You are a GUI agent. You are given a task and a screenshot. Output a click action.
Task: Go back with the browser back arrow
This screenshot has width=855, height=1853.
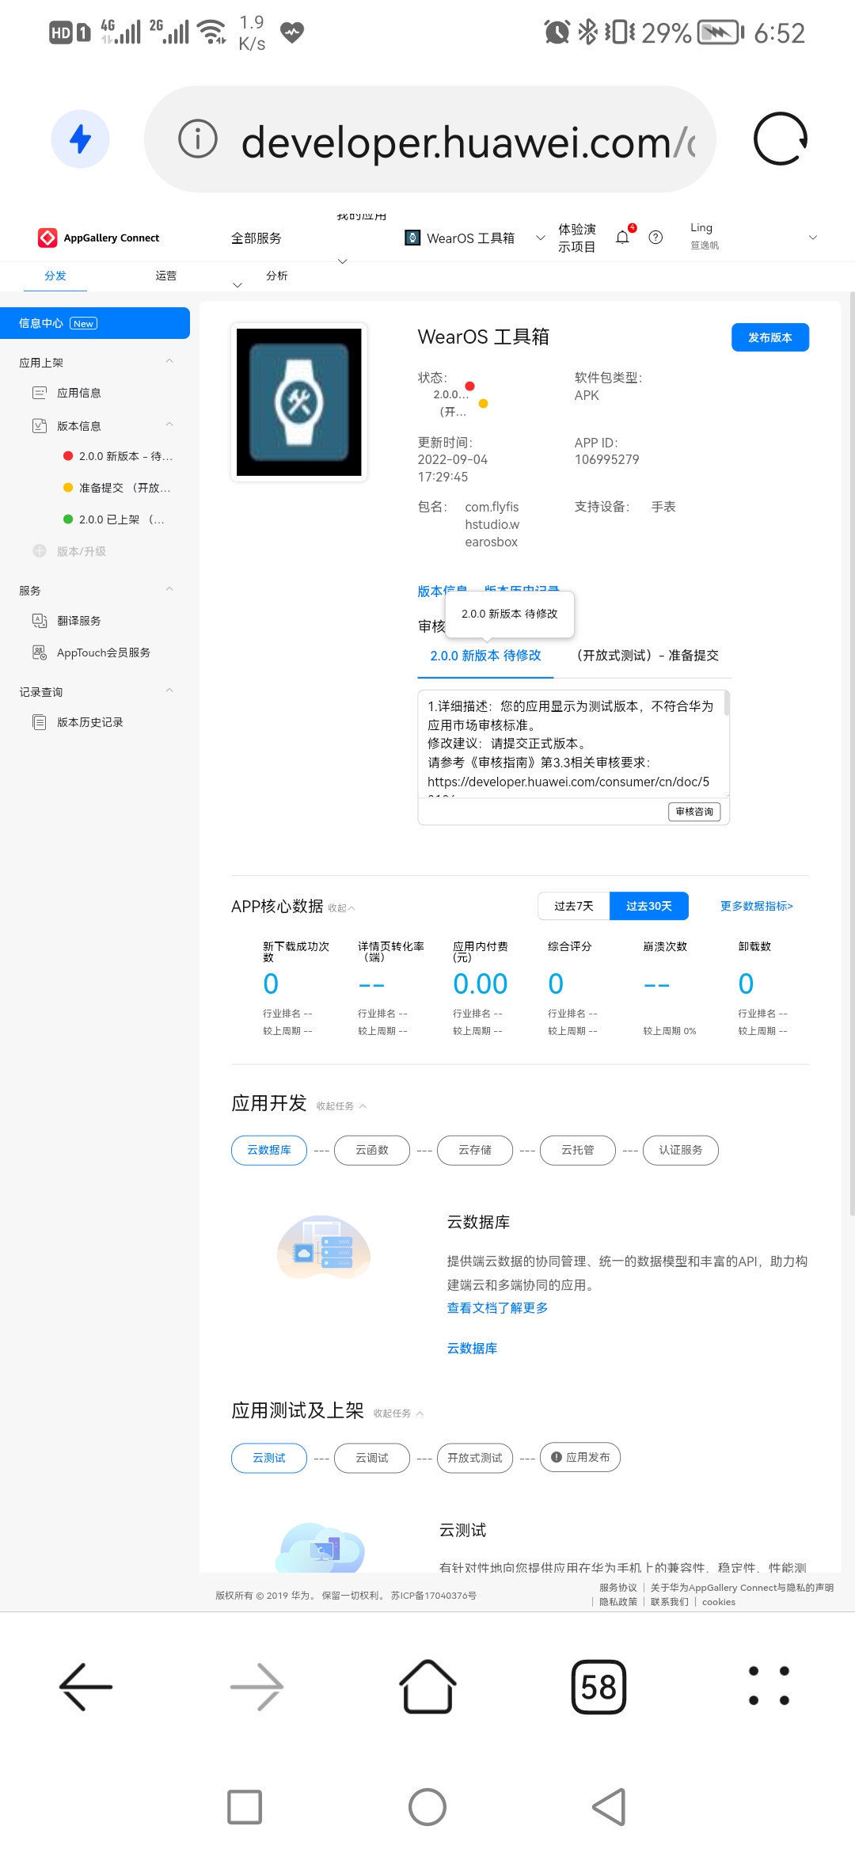[x=85, y=1687]
